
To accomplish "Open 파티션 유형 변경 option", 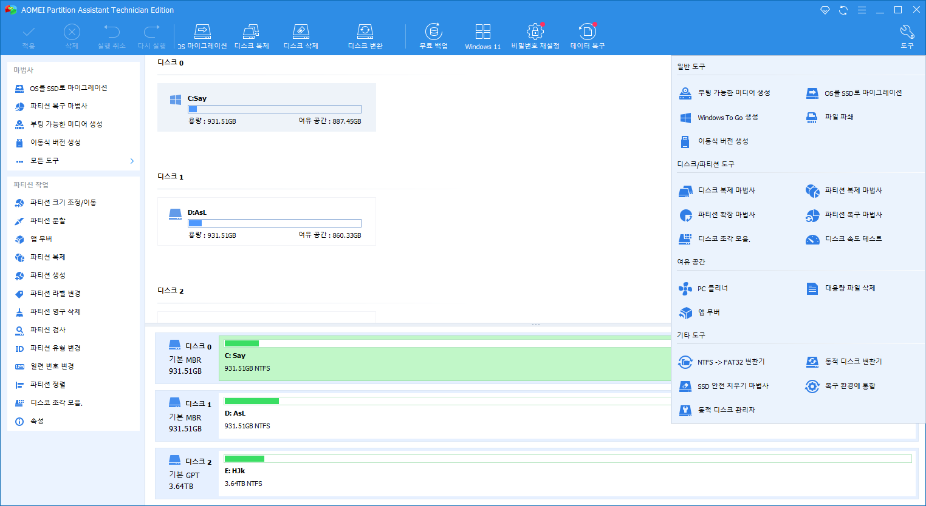I will [47, 348].
